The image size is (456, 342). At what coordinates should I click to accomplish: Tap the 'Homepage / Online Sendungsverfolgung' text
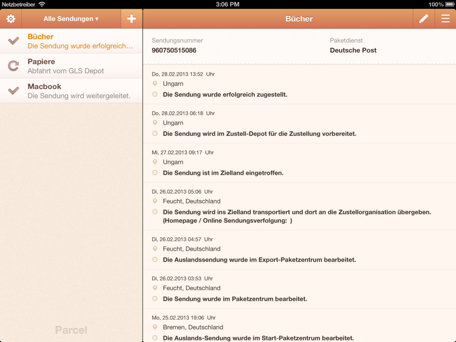tap(227, 221)
